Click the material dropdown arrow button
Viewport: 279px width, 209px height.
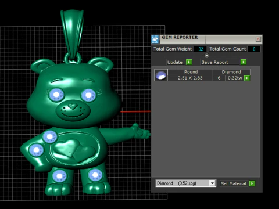tap(212, 183)
